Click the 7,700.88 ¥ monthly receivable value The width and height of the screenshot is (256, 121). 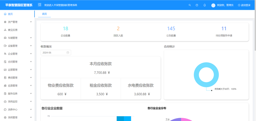(x=102, y=73)
